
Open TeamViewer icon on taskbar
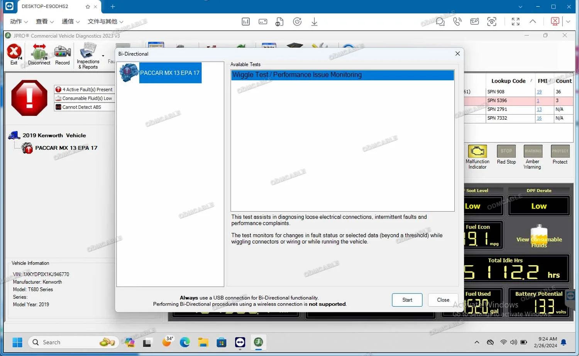[x=240, y=342]
